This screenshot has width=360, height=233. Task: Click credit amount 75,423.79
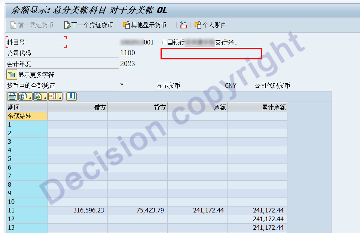coord(150,210)
